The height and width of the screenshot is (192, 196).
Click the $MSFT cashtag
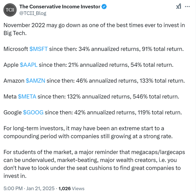click(39, 49)
